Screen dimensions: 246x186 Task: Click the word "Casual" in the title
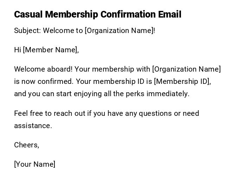(x=28, y=15)
